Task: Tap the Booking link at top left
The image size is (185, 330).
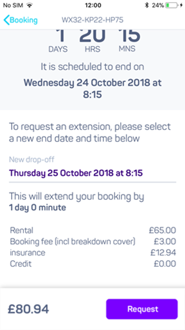Action: [x=24, y=20]
